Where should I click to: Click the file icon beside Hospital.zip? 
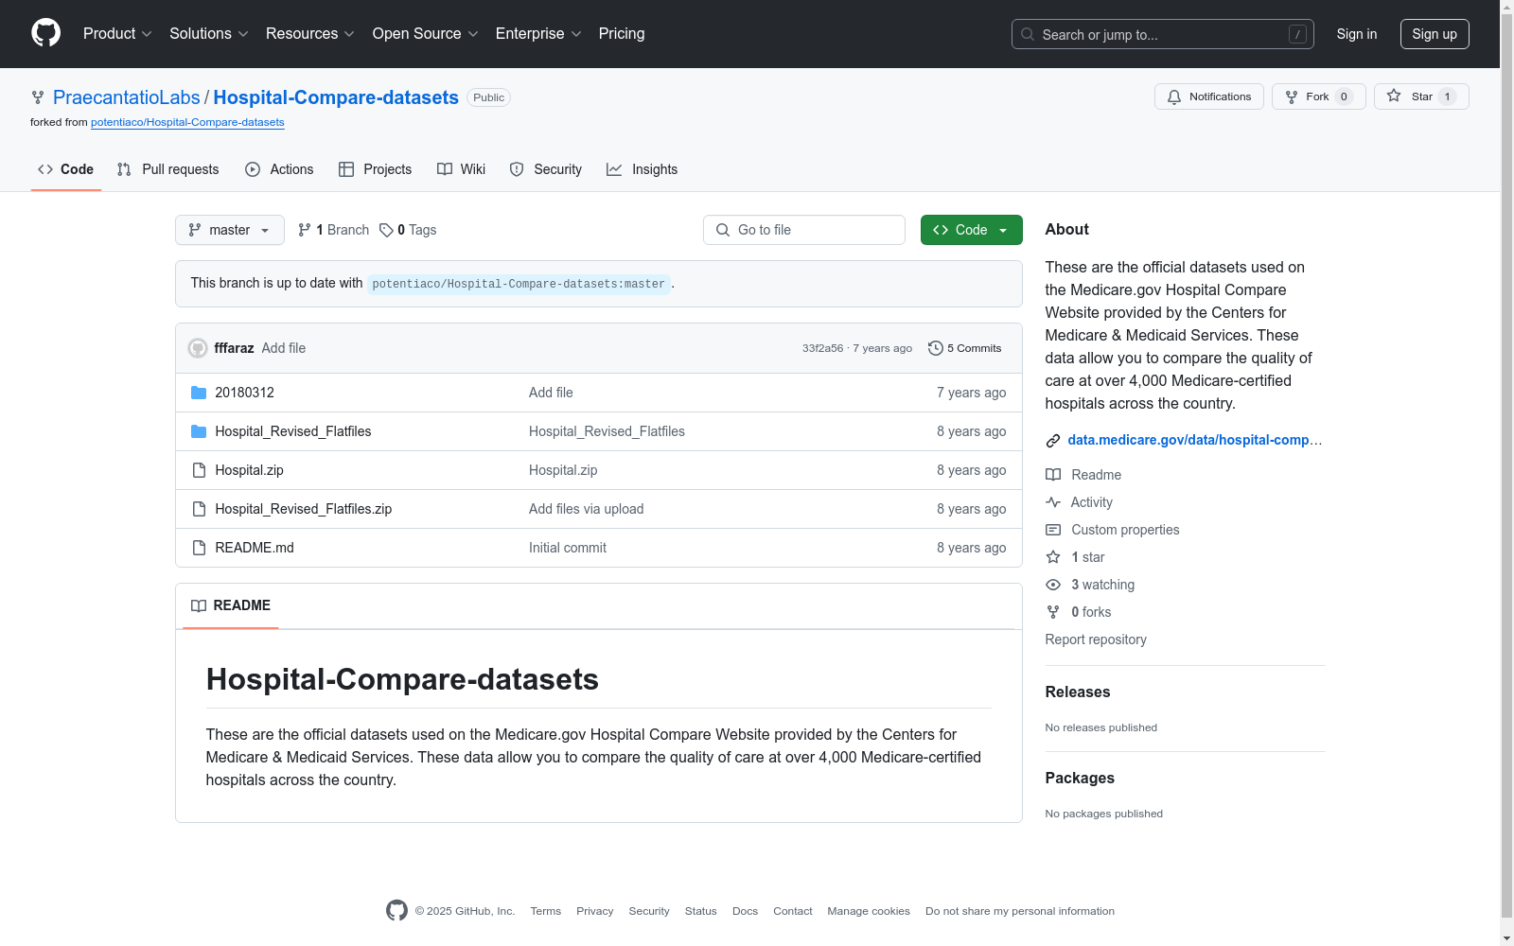pos(199,470)
